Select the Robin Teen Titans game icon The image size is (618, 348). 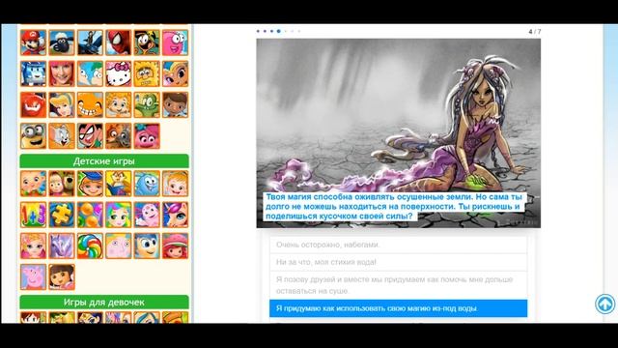[x=90, y=135]
